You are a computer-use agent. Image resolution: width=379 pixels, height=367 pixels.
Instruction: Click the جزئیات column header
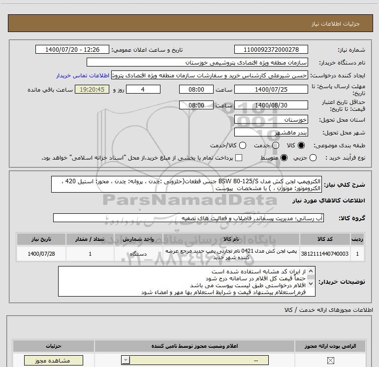point(54,346)
